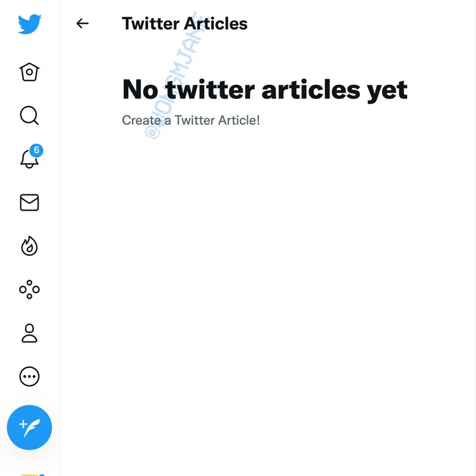View your Profile
The height and width of the screenshot is (476, 476).
(29, 333)
